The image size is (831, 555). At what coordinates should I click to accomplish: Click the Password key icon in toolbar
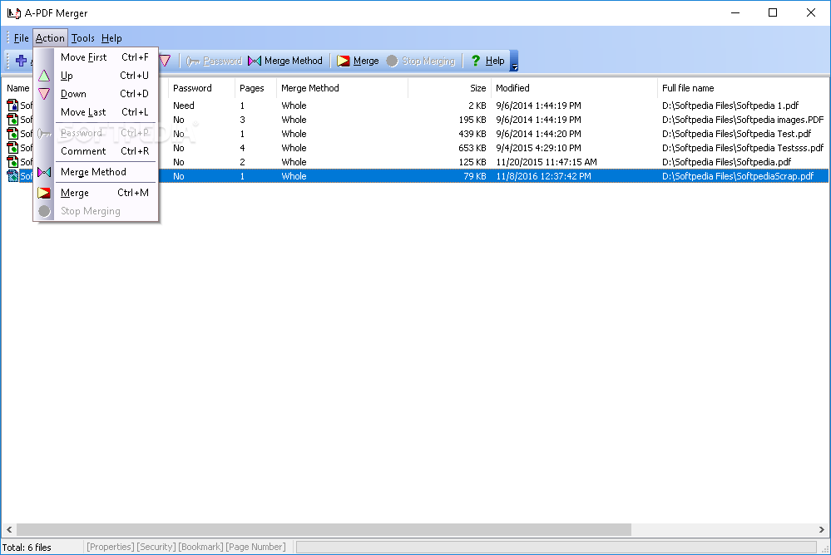coord(193,61)
